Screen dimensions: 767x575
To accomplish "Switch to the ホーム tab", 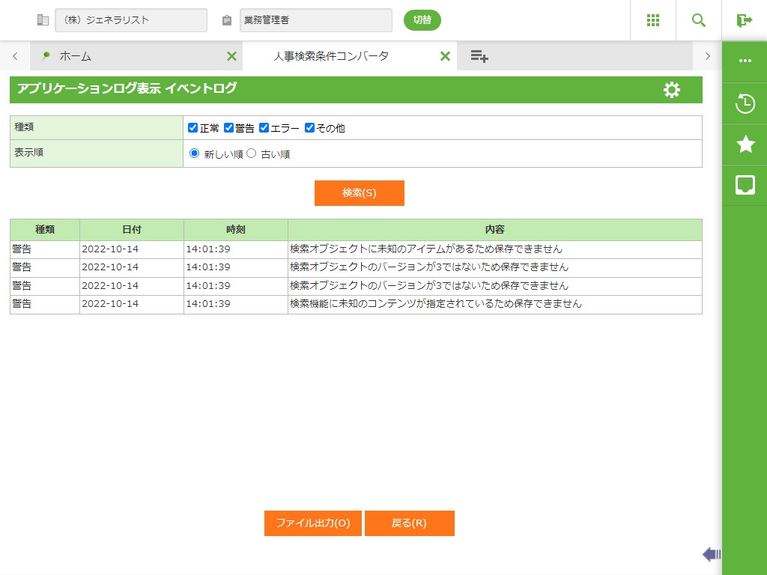I will [x=75, y=56].
